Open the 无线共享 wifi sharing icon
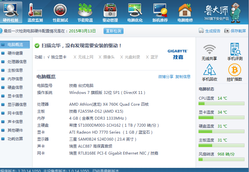The height and width of the screenshot is (172, 249). (x=209, y=52)
